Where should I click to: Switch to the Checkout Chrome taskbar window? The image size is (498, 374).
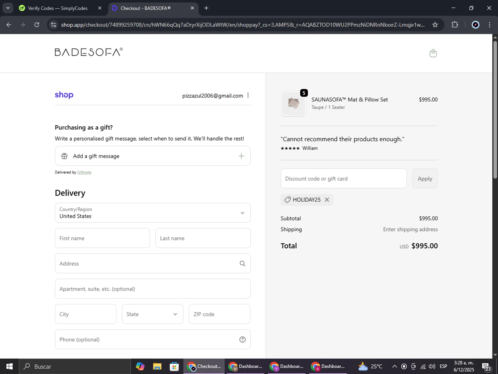204,366
